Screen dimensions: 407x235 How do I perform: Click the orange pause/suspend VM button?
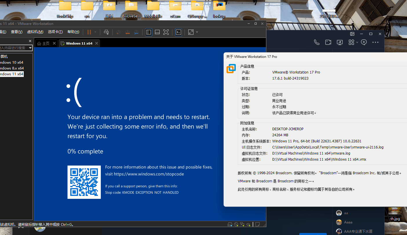coord(89,32)
